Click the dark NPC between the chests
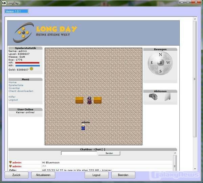This screenshot has width=203, height=183. 89,100
